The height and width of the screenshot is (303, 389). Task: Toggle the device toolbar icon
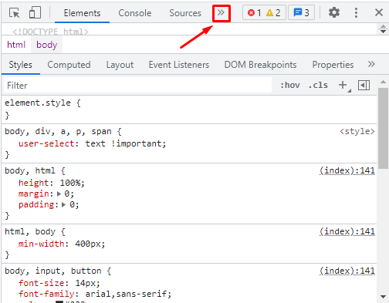(x=35, y=12)
